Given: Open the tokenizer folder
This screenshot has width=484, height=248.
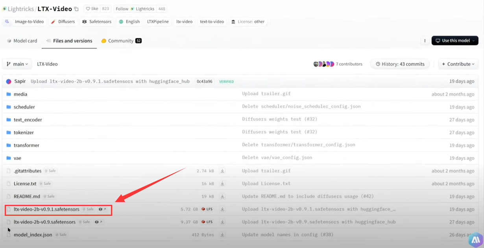Looking at the screenshot, I should (x=24, y=133).
